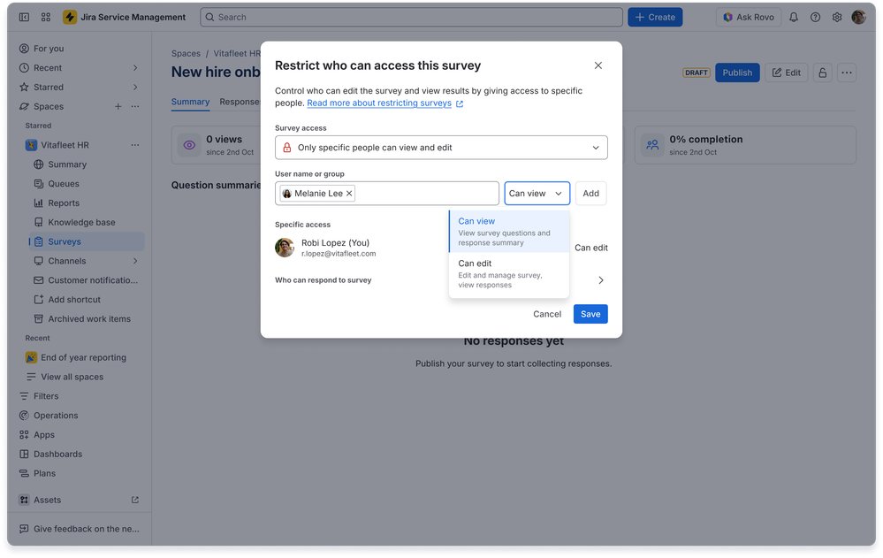Click the Ask Rovo icon
The image size is (883, 558).
748,17
